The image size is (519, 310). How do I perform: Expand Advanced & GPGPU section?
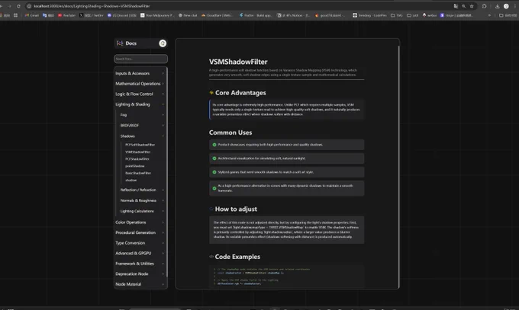click(140, 253)
